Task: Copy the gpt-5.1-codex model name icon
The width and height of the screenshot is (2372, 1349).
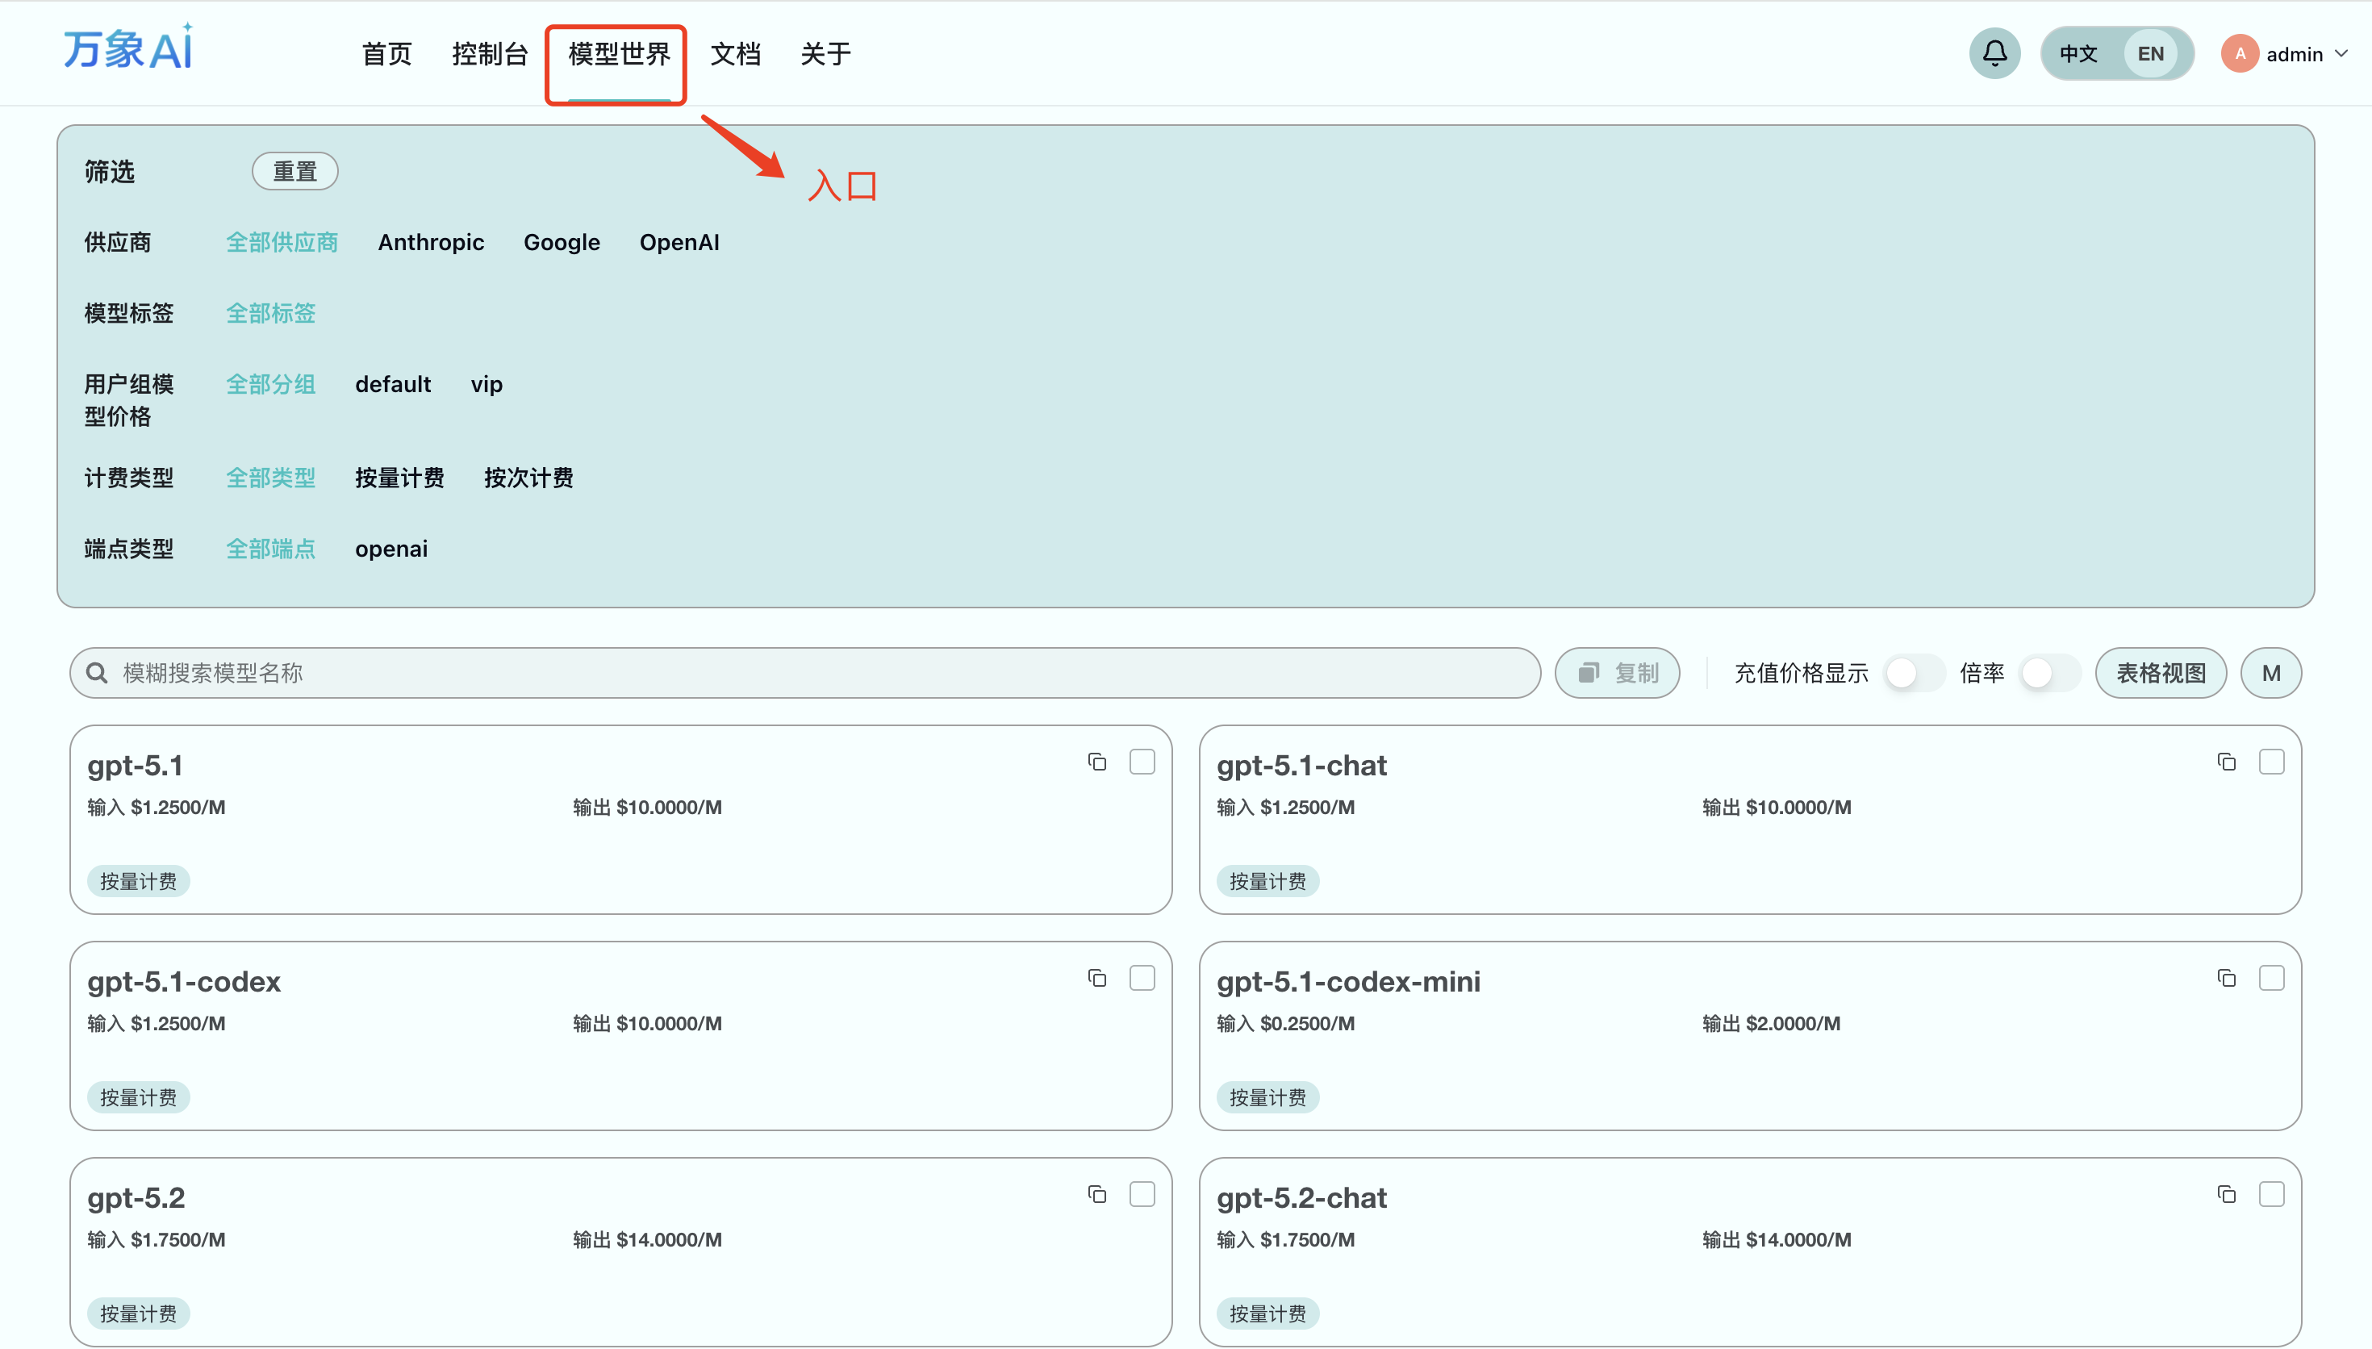Action: tap(1097, 979)
